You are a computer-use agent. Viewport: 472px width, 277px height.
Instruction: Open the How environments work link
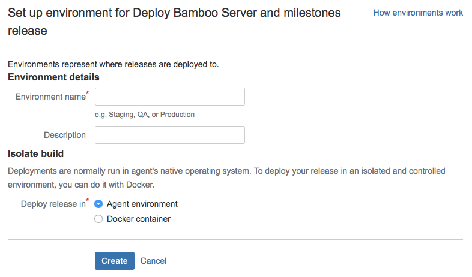pos(418,13)
